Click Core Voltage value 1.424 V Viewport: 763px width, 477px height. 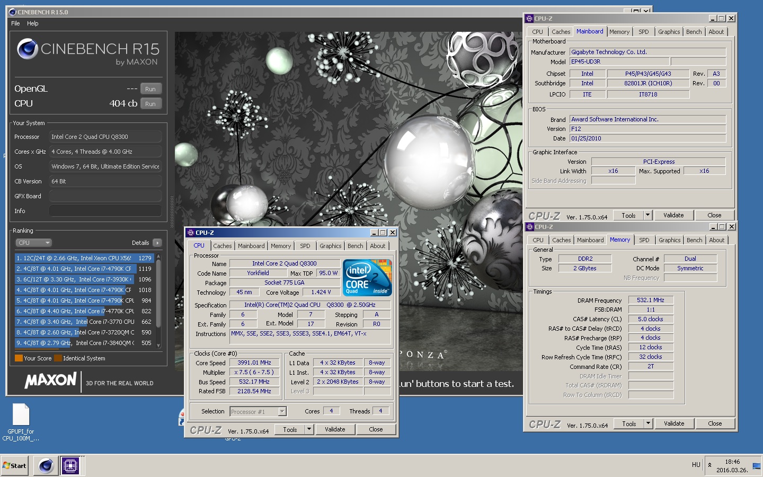point(321,292)
